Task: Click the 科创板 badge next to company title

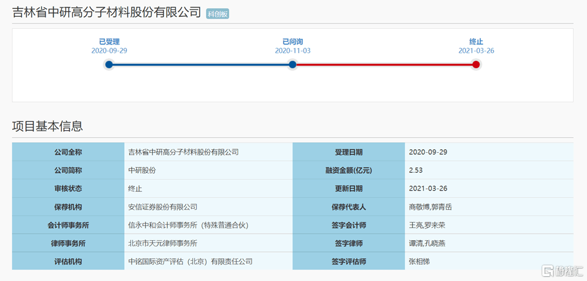Action: tap(218, 14)
